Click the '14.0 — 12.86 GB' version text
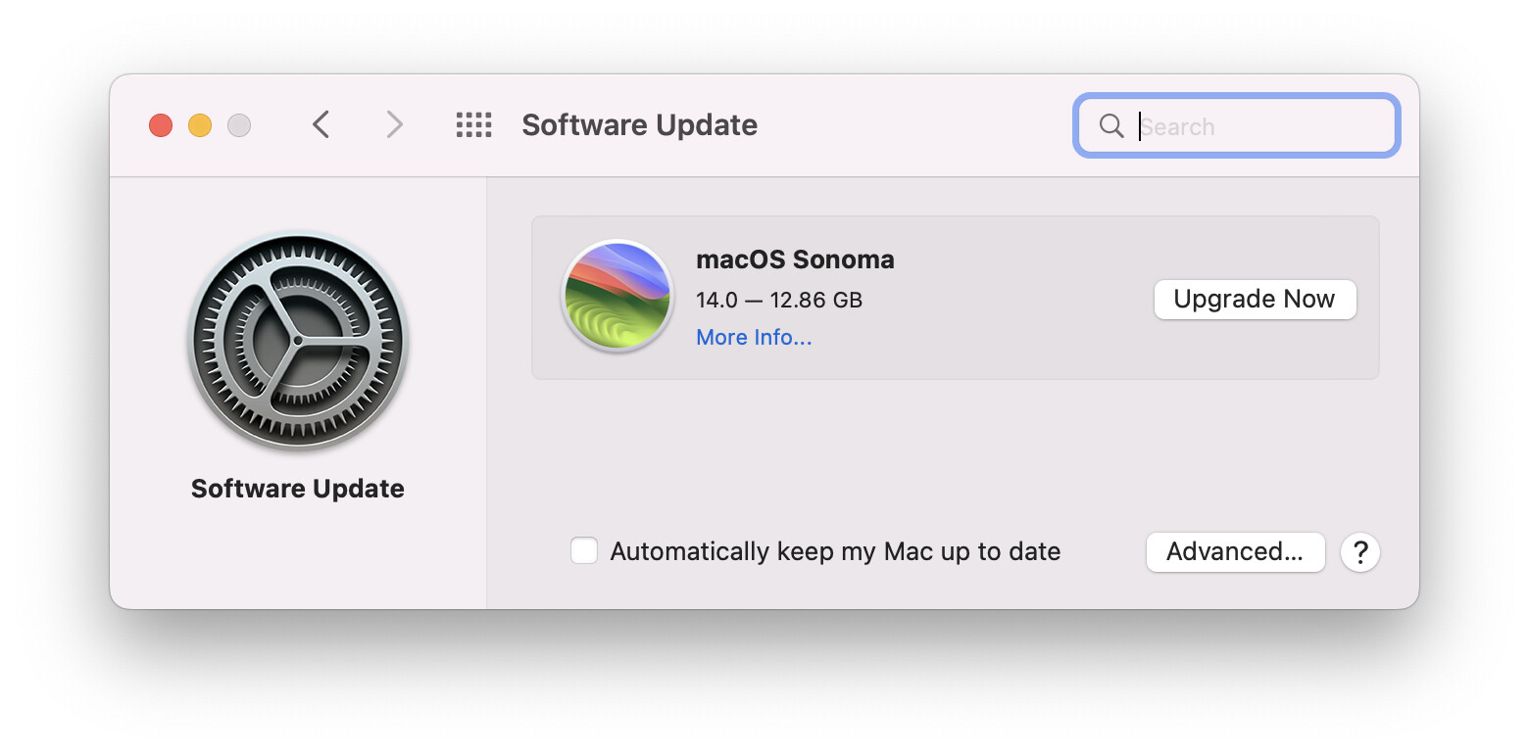This screenshot has width=1529, height=754. [778, 300]
